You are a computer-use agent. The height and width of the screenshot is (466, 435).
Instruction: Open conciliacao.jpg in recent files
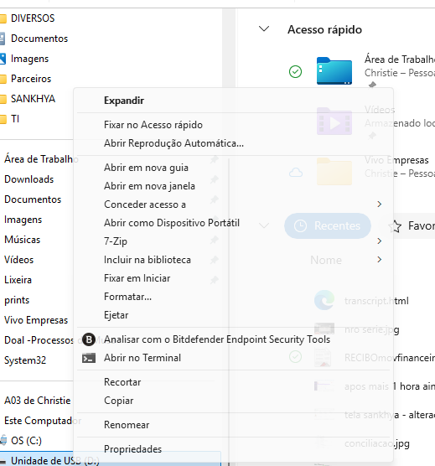click(x=377, y=443)
